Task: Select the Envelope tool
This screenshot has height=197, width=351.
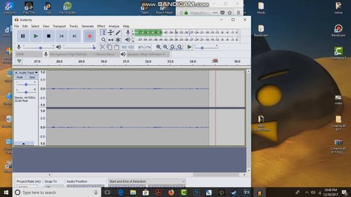Action: 111,33
